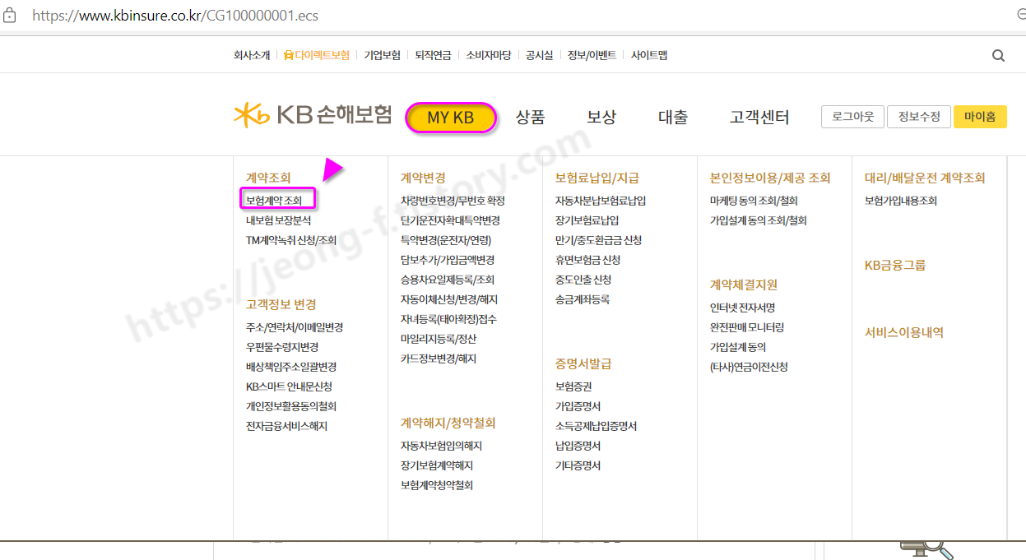Open 회사소개 top link
1026x560 pixels.
point(252,56)
